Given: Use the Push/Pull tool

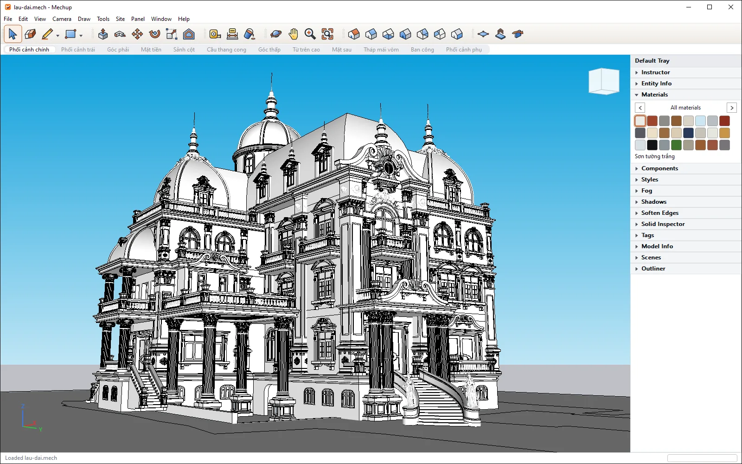Looking at the screenshot, I should [103, 34].
